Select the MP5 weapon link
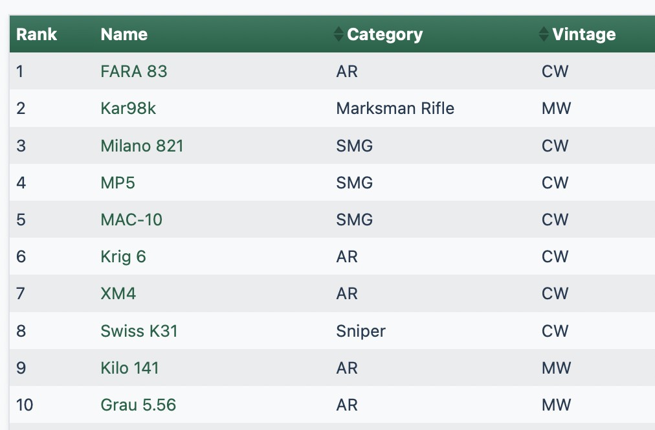Screen dimensions: 655x430 118,183
